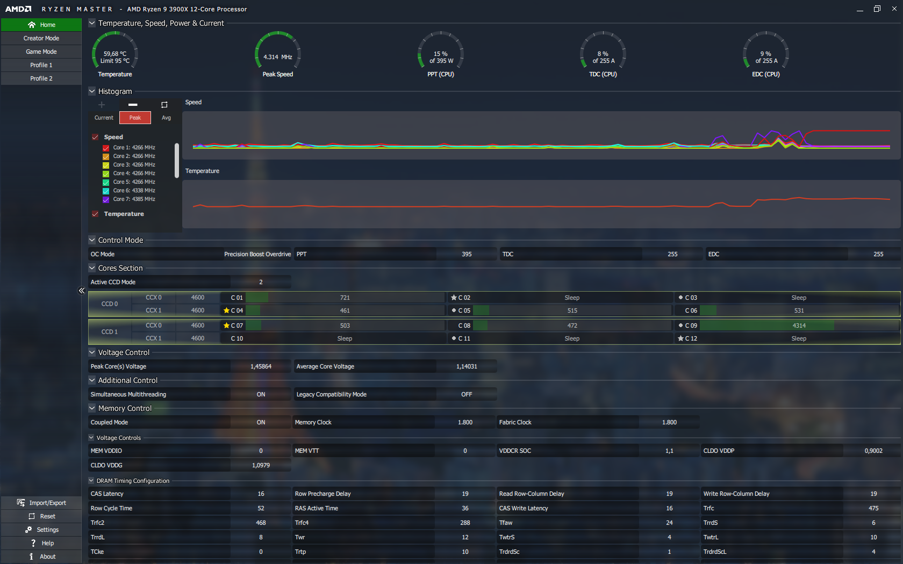Image resolution: width=903 pixels, height=564 pixels.
Task: Click the C 09 usage bar showing 4314
Action: [x=799, y=326]
